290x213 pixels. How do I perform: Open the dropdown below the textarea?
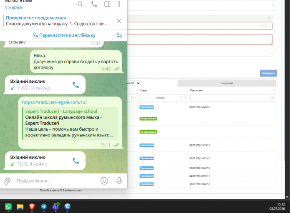coord(199,53)
